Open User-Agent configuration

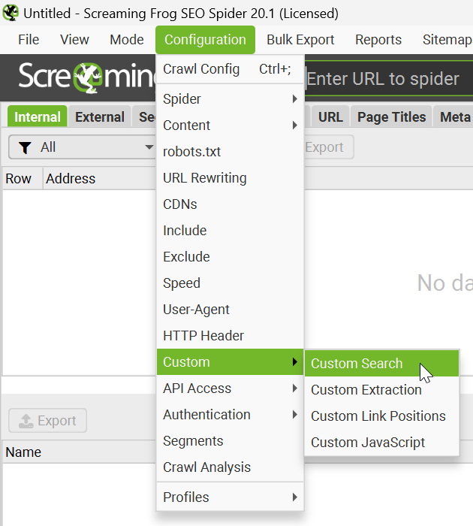tap(230, 310)
